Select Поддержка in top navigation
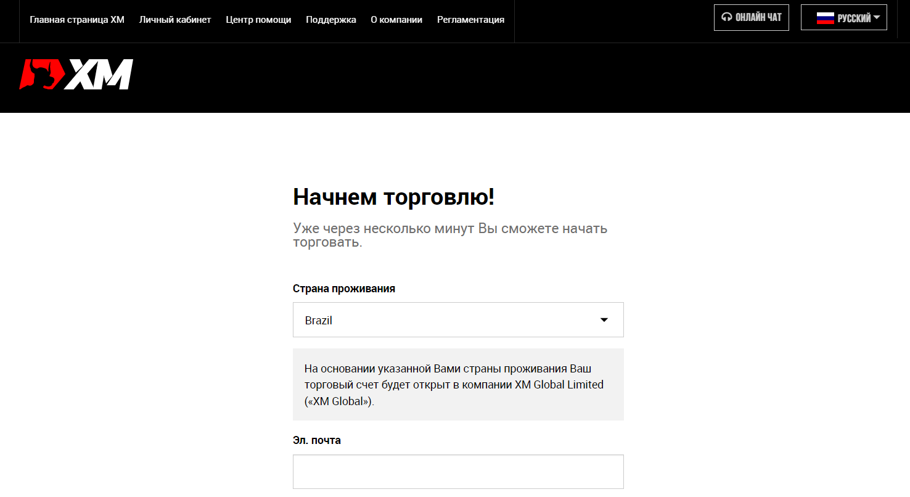910x497 pixels. tap(331, 20)
